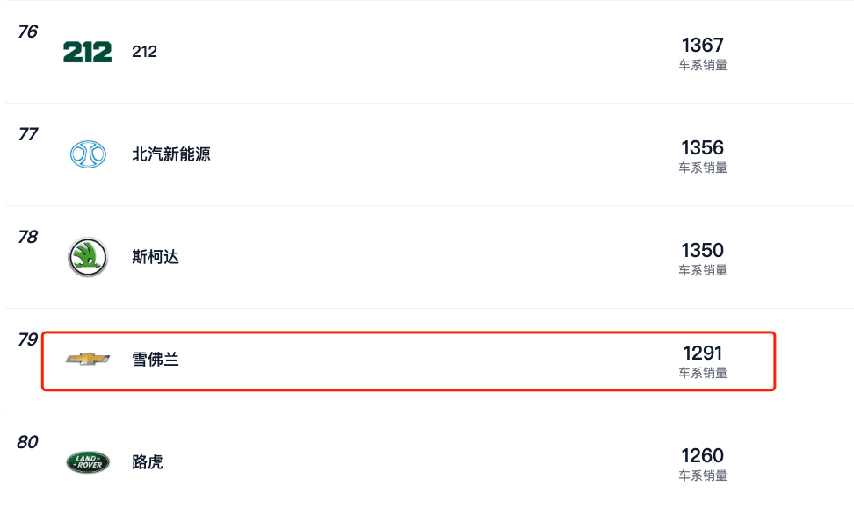The height and width of the screenshot is (507, 854).
Task: Select the 路虎 brand name
Action: [148, 462]
